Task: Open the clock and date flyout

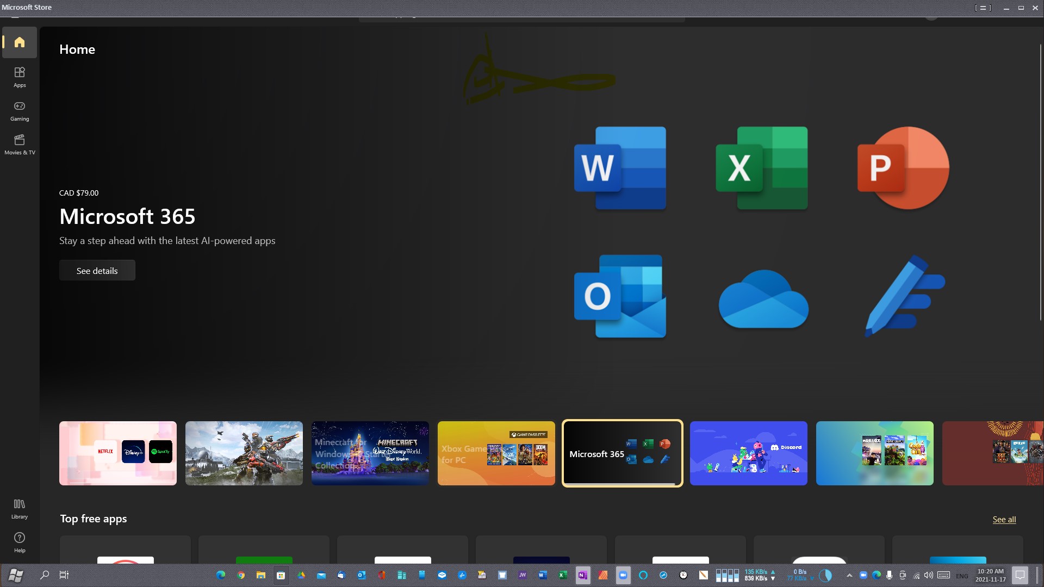Action: (x=991, y=575)
